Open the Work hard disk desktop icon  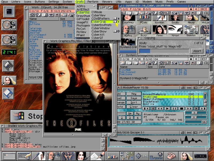[x=9, y=40]
